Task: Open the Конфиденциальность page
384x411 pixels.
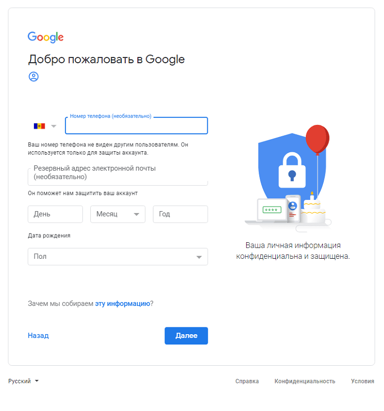Action: pyautogui.click(x=305, y=381)
